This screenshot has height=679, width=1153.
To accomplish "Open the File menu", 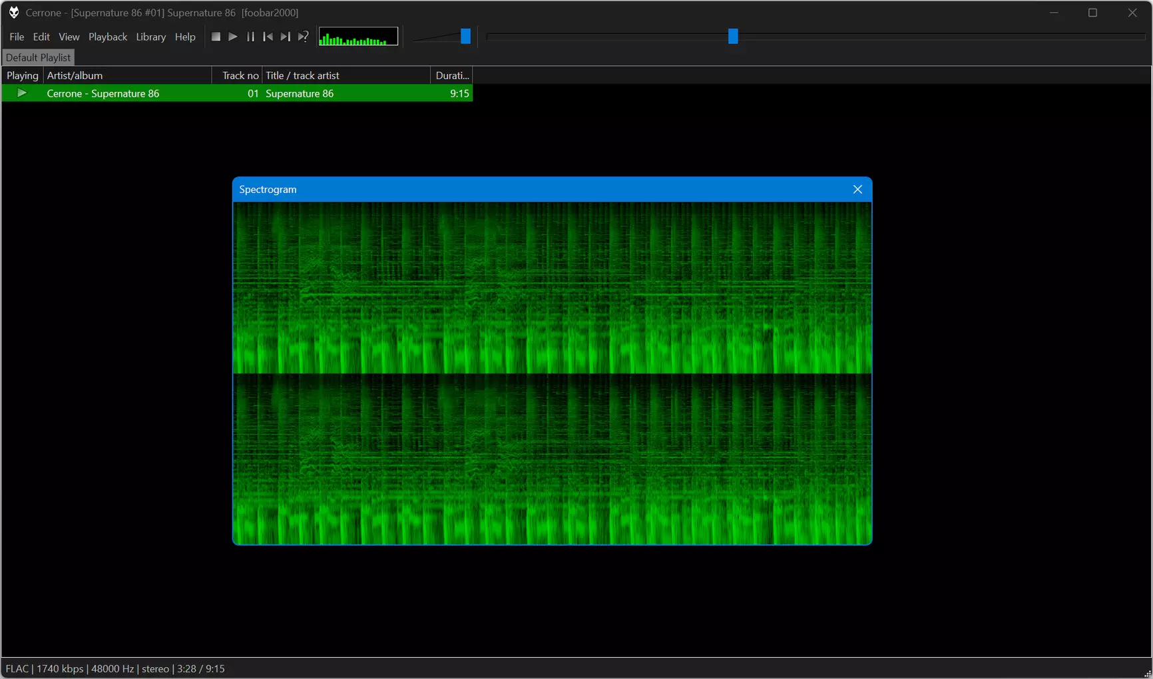I will 17,37.
